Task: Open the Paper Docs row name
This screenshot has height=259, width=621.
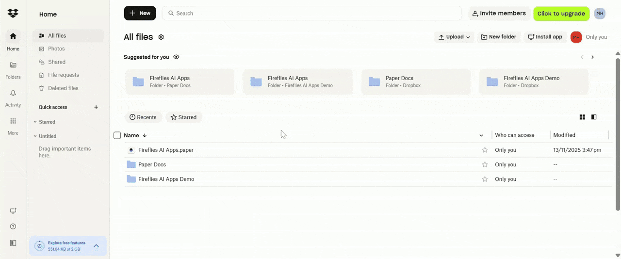Action: point(152,164)
